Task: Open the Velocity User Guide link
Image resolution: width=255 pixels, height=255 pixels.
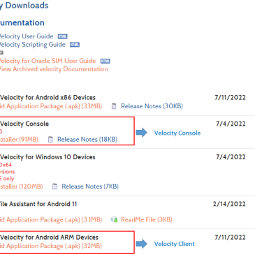Action: coord(27,36)
